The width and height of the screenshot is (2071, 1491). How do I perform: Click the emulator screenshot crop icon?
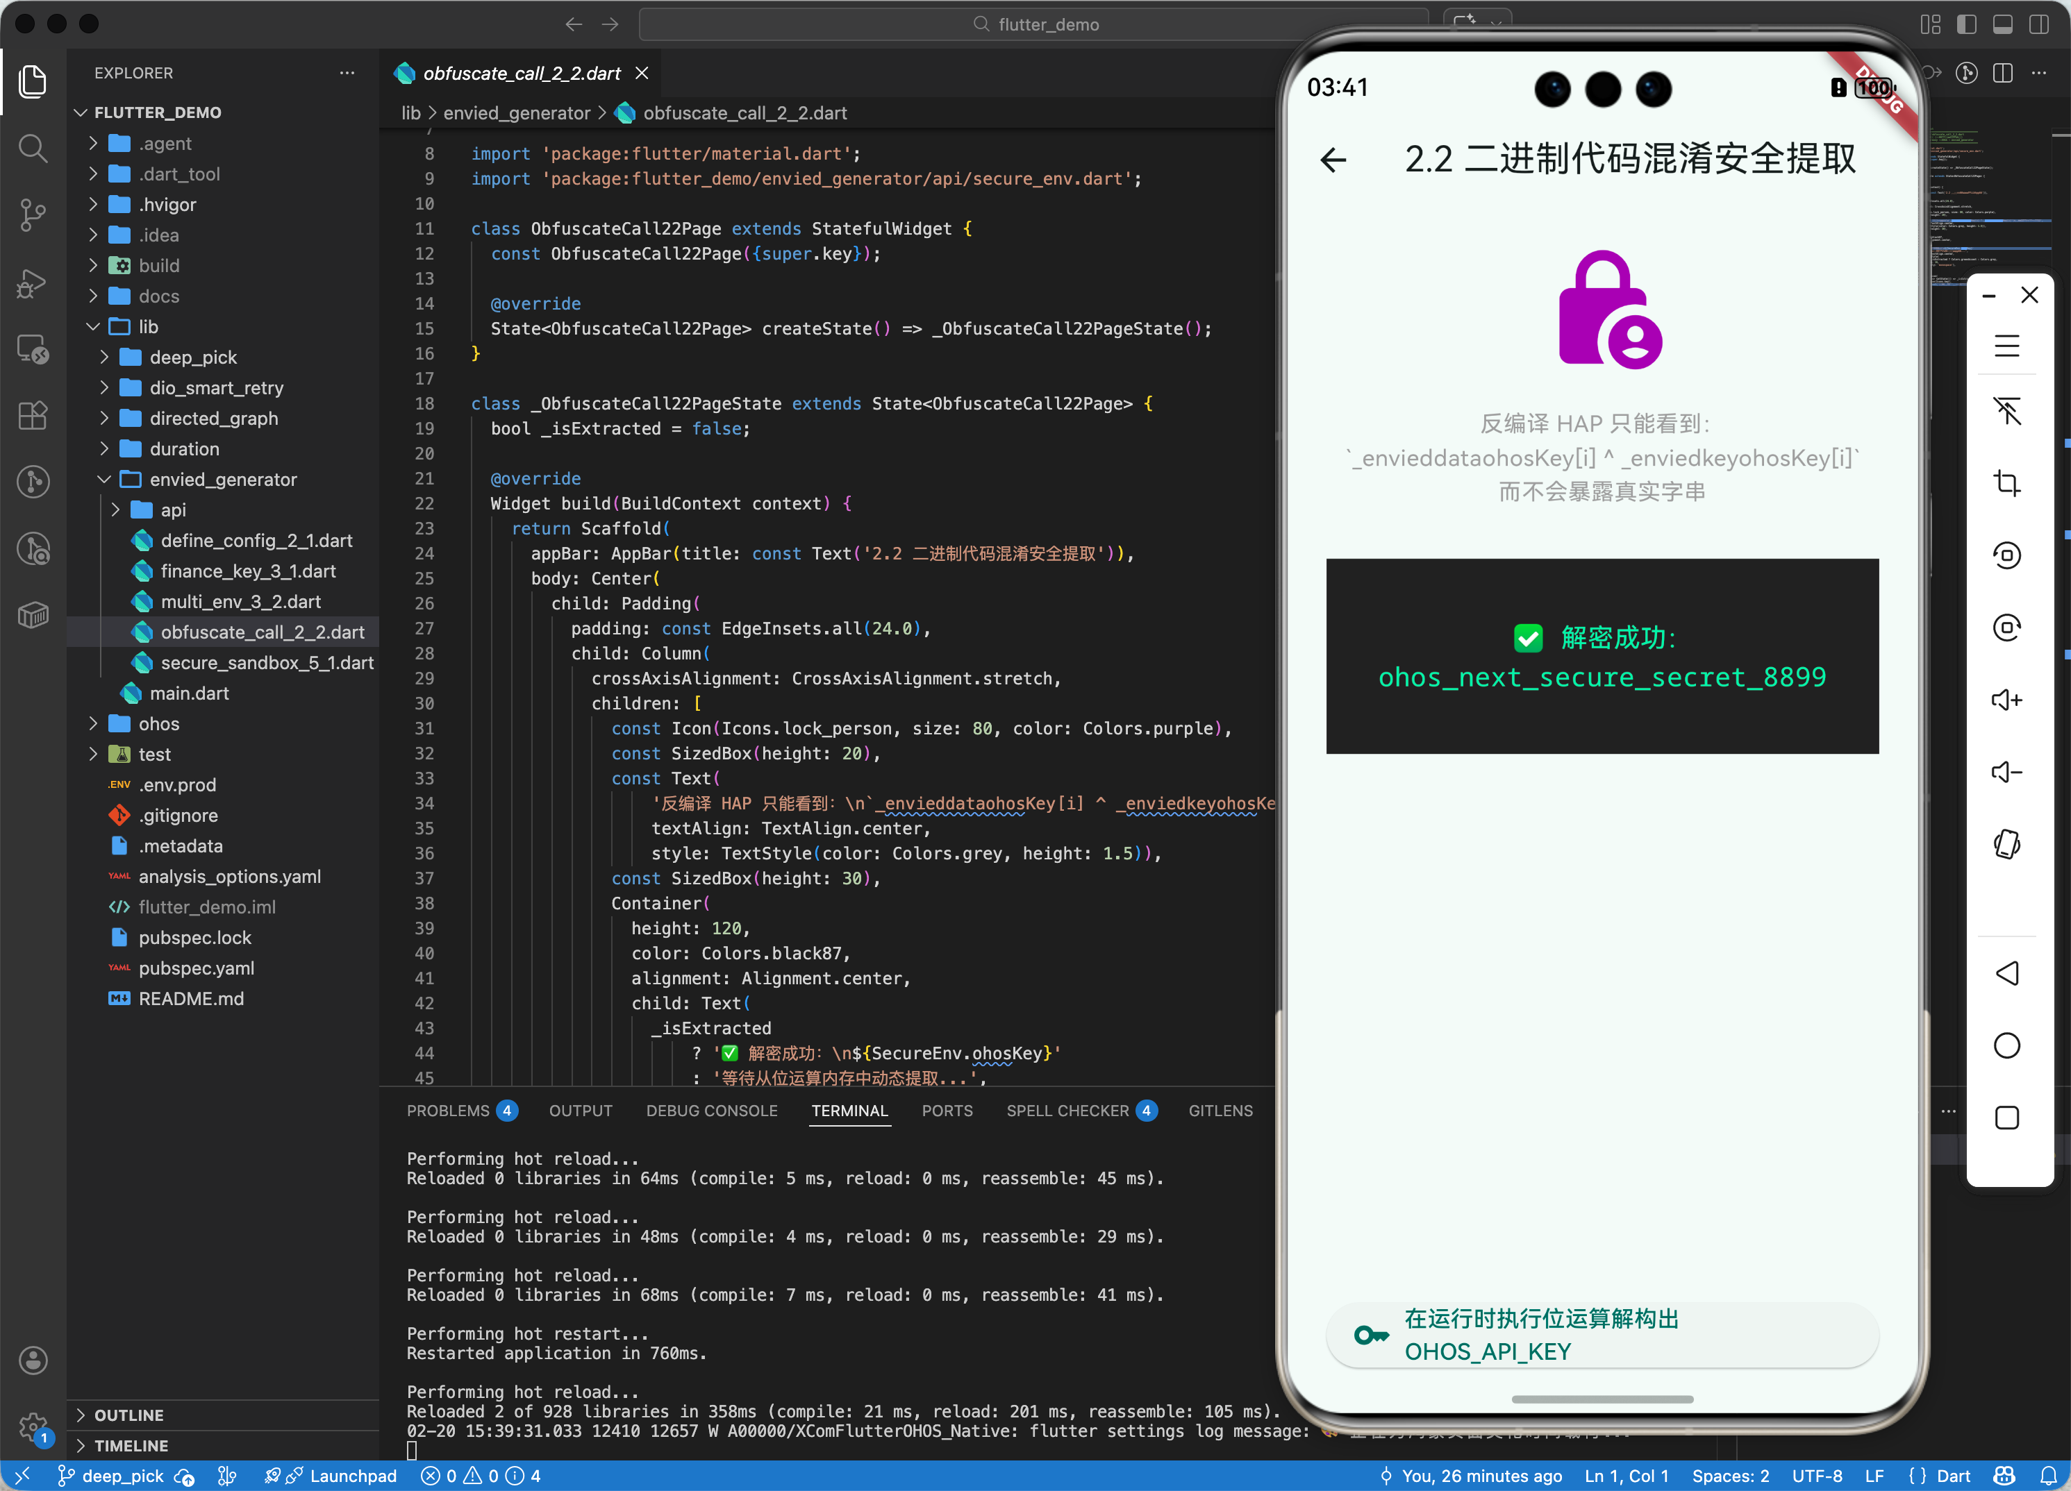click(2006, 482)
